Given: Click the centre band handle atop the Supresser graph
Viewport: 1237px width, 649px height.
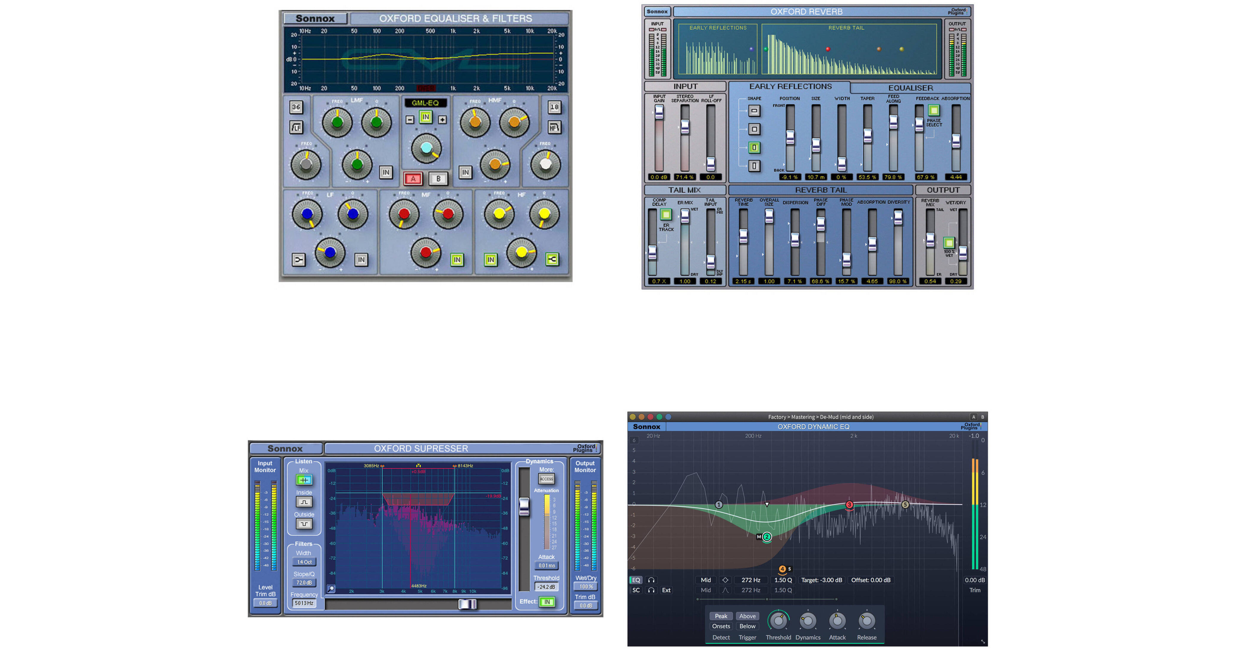Looking at the screenshot, I should [418, 466].
